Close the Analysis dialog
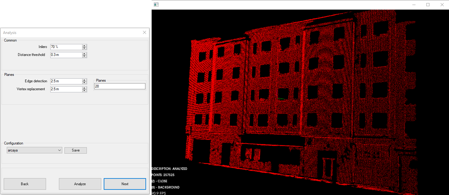 [x=144, y=33]
